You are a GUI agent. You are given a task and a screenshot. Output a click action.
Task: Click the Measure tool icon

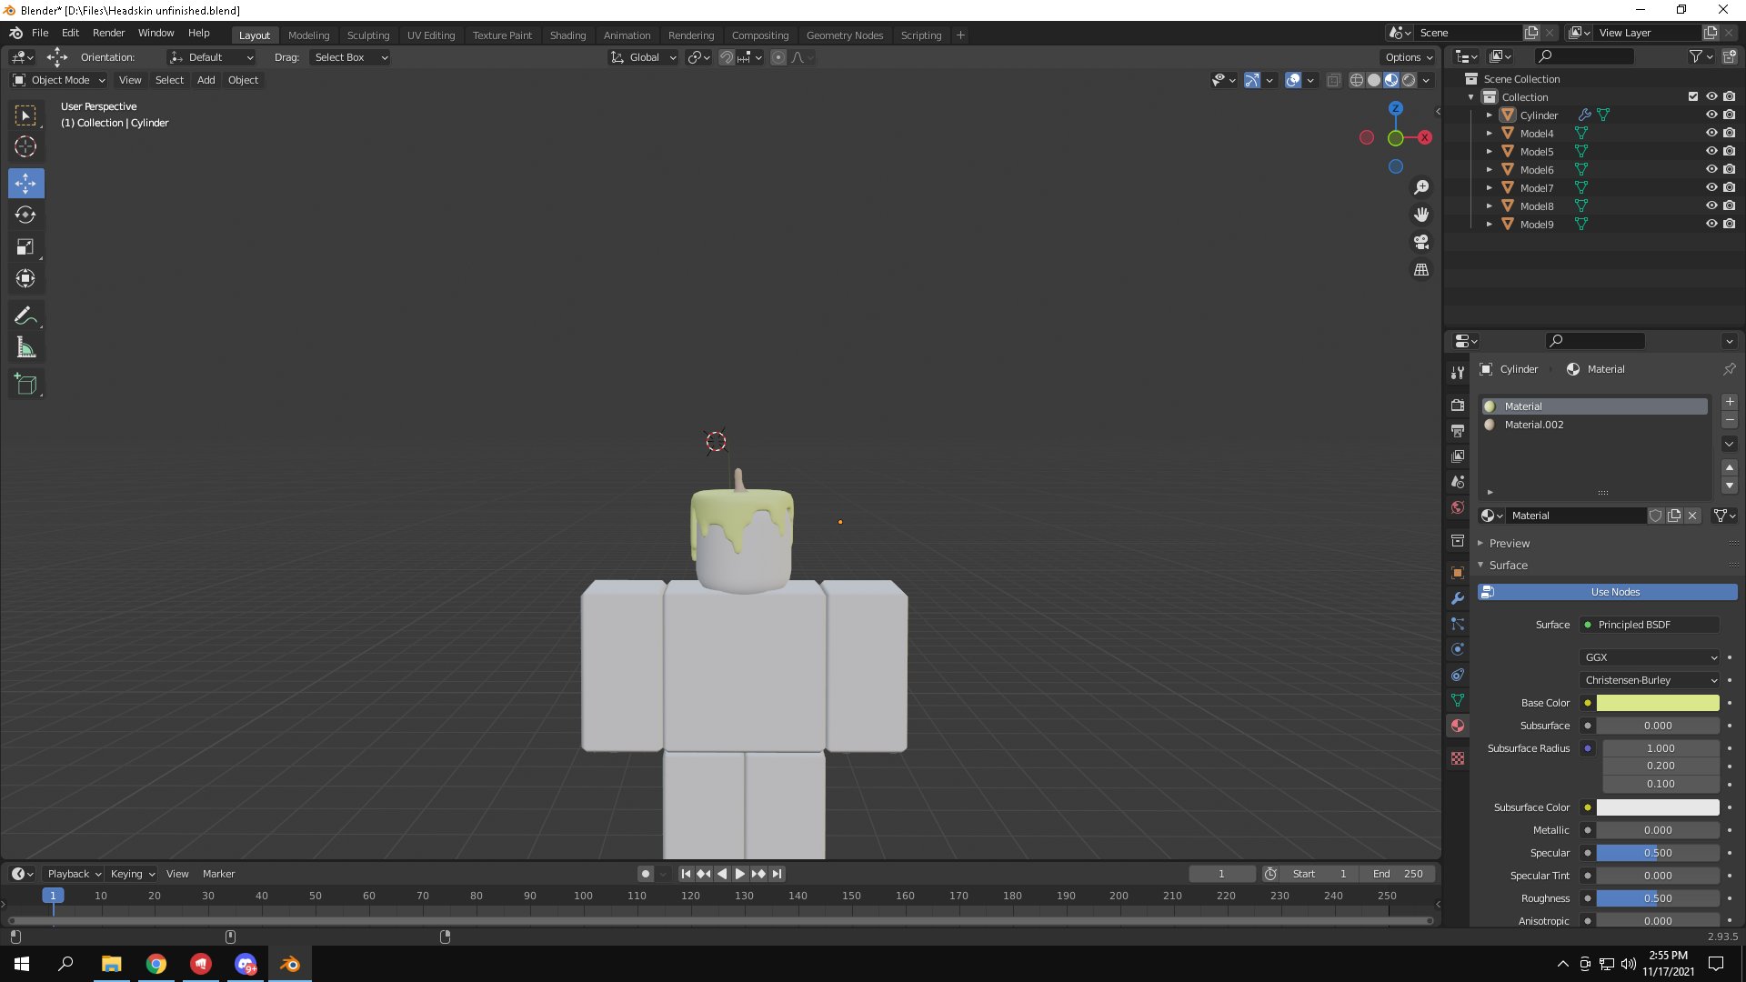pyautogui.click(x=26, y=346)
